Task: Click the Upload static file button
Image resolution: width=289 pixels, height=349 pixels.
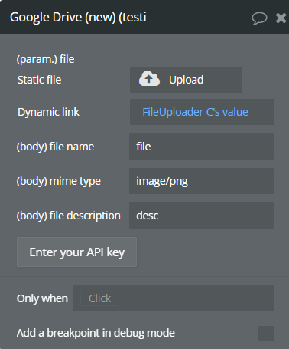Action: click(186, 80)
